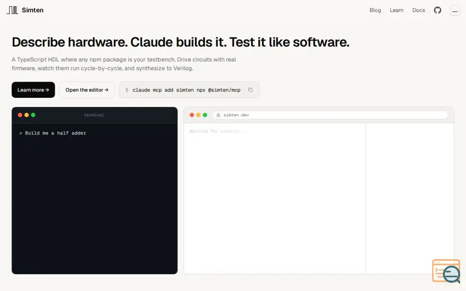
Task: Click the lock icon beside simten.dev
Action: point(218,115)
